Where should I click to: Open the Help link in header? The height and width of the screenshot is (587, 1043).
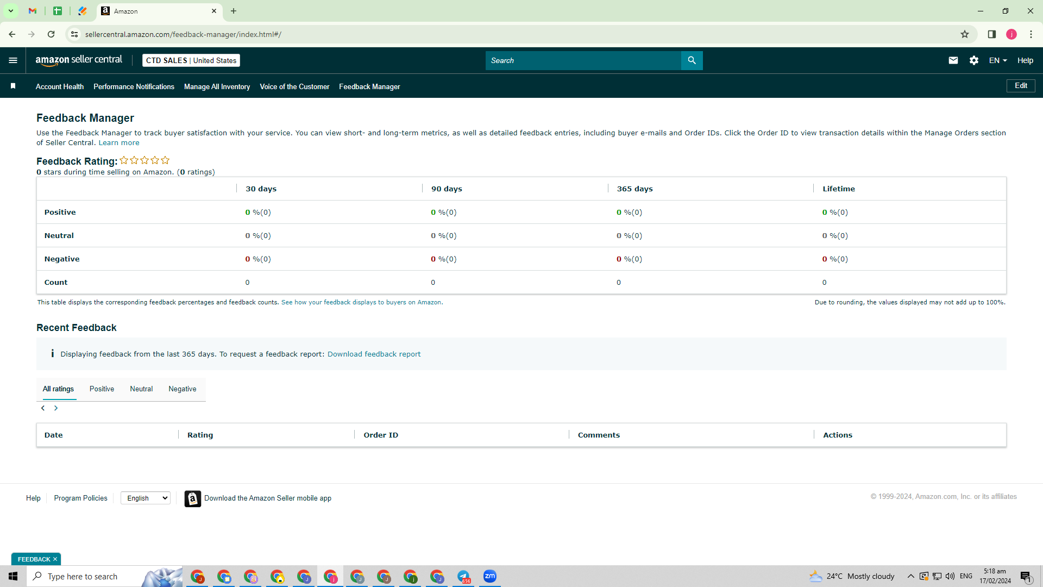pos(1025,60)
